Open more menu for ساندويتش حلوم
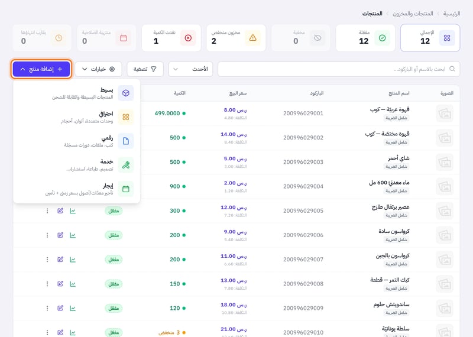The width and height of the screenshot is (473, 337). 47,308
